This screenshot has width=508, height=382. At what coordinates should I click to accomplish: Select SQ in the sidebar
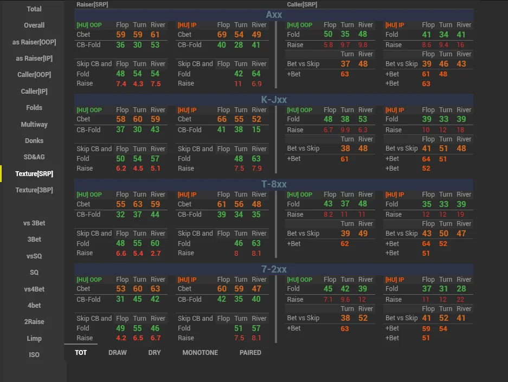(x=34, y=272)
